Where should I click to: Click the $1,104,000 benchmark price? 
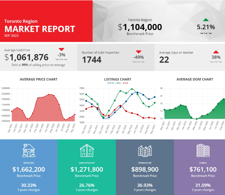[140, 27]
